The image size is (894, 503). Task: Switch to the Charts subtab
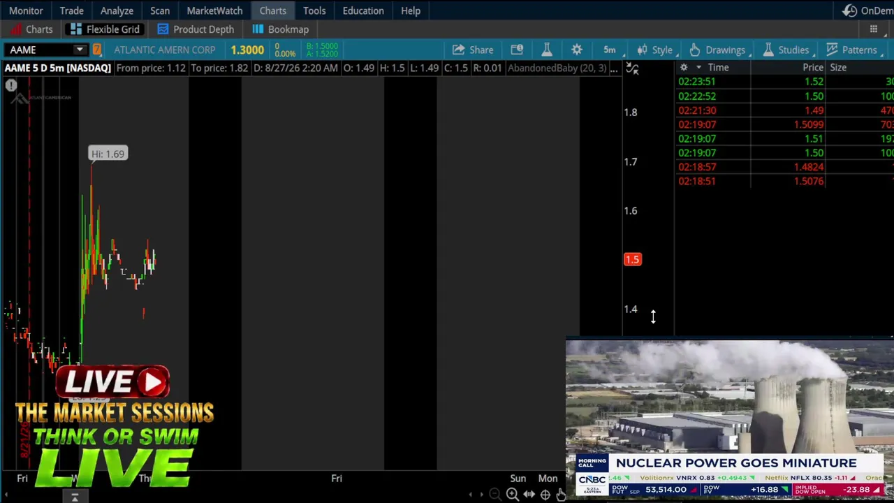coord(31,29)
